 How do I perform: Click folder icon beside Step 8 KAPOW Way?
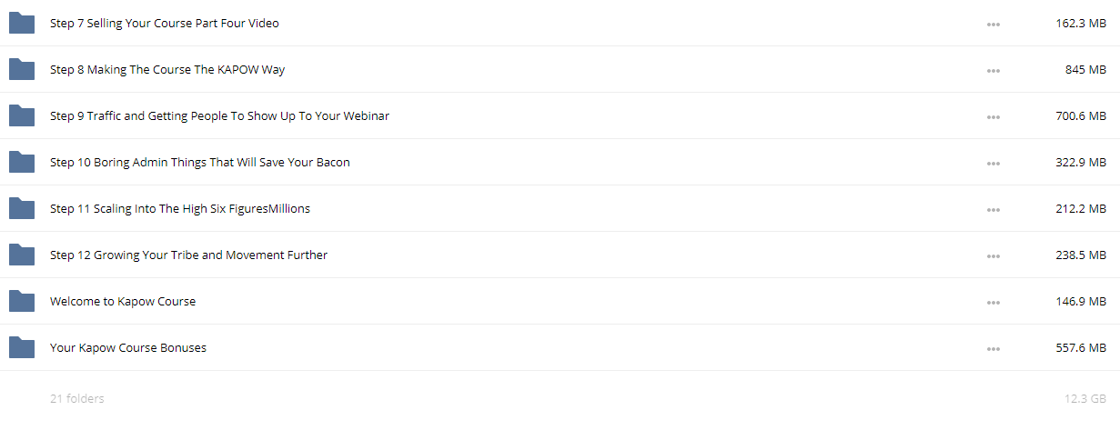(22, 69)
